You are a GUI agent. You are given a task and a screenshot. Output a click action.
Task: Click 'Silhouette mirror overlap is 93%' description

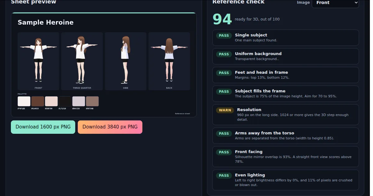[293, 159]
